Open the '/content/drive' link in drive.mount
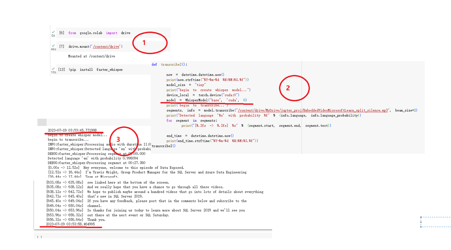Viewport: 451px width, 250px height. tap(107, 46)
